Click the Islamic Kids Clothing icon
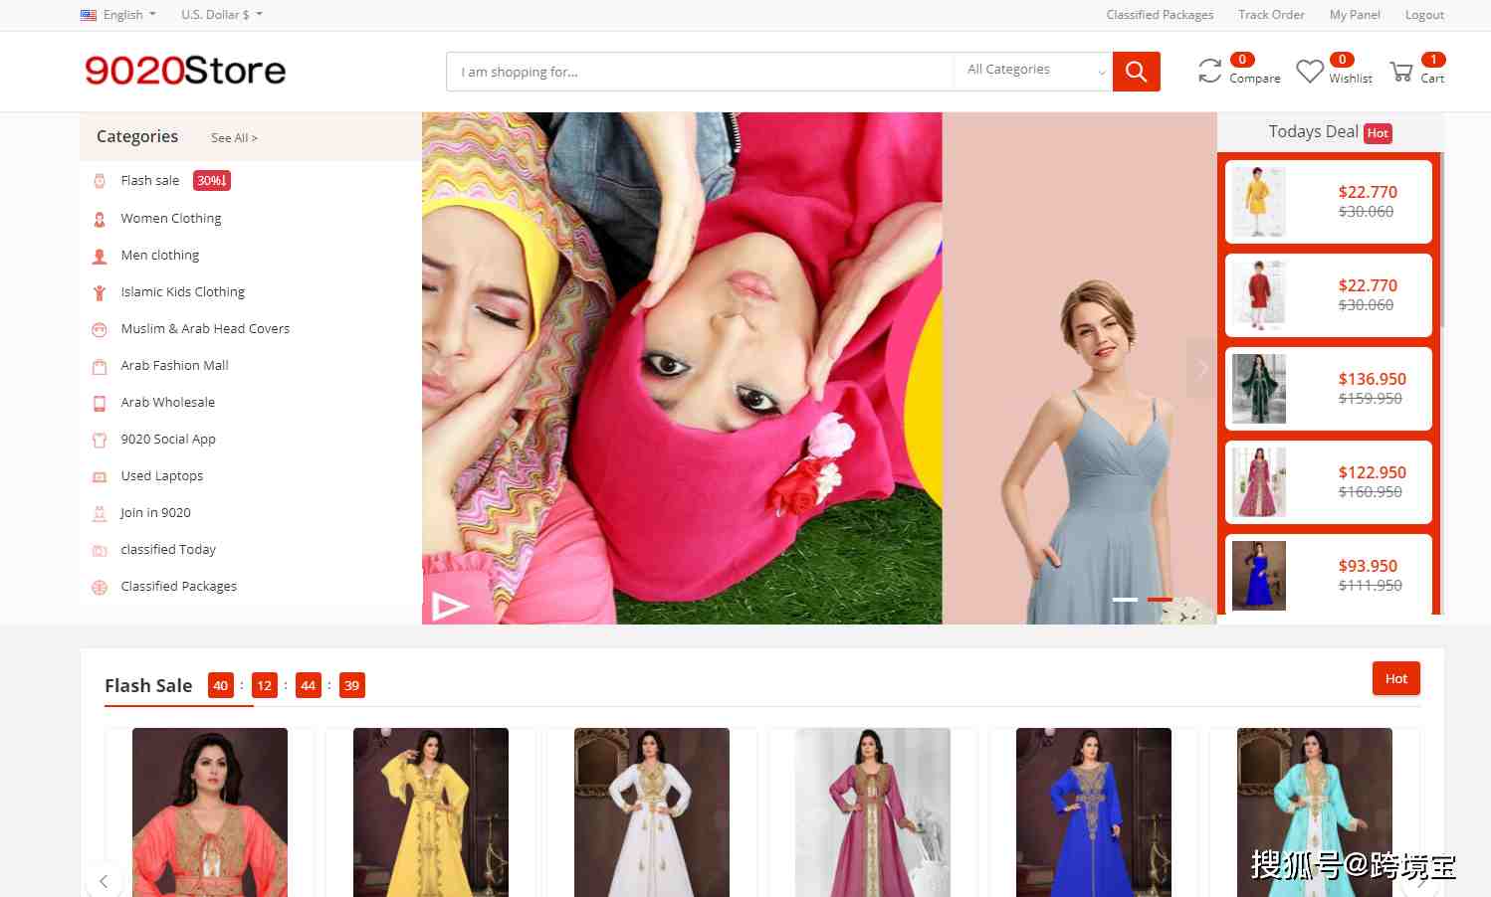This screenshot has width=1491, height=897. (x=100, y=292)
